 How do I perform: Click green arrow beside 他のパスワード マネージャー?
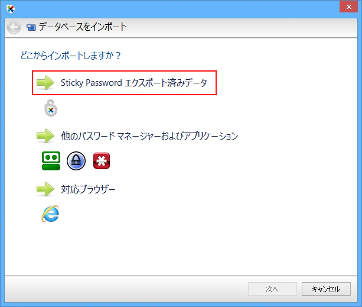[45, 135]
